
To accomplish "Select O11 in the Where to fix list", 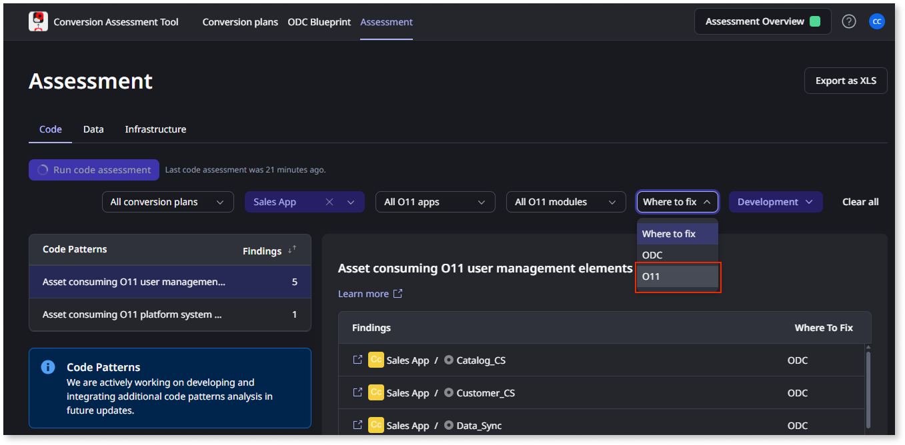I will pos(678,276).
